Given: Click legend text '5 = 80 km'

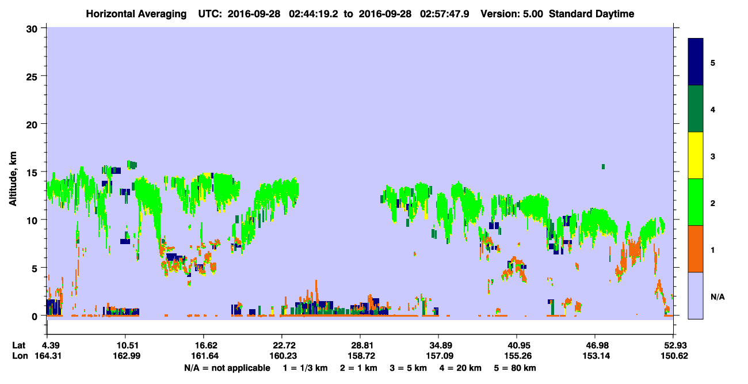Looking at the screenshot, I should 516,368.
